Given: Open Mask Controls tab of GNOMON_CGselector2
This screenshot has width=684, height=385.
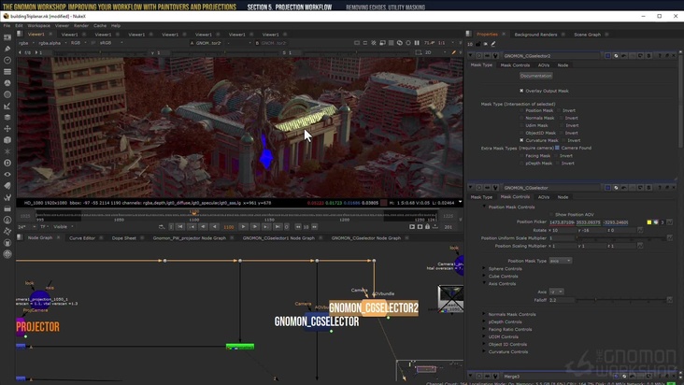Looking at the screenshot, I should coord(515,65).
